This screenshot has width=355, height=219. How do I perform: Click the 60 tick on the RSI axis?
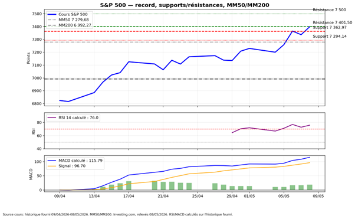pos(40,136)
